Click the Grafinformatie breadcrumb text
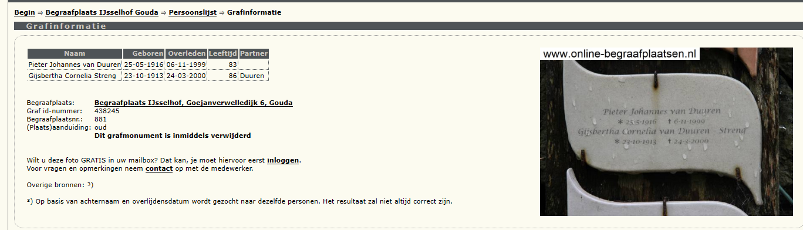The width and height of the screenshot is (803, 230). tap(254, 12)
